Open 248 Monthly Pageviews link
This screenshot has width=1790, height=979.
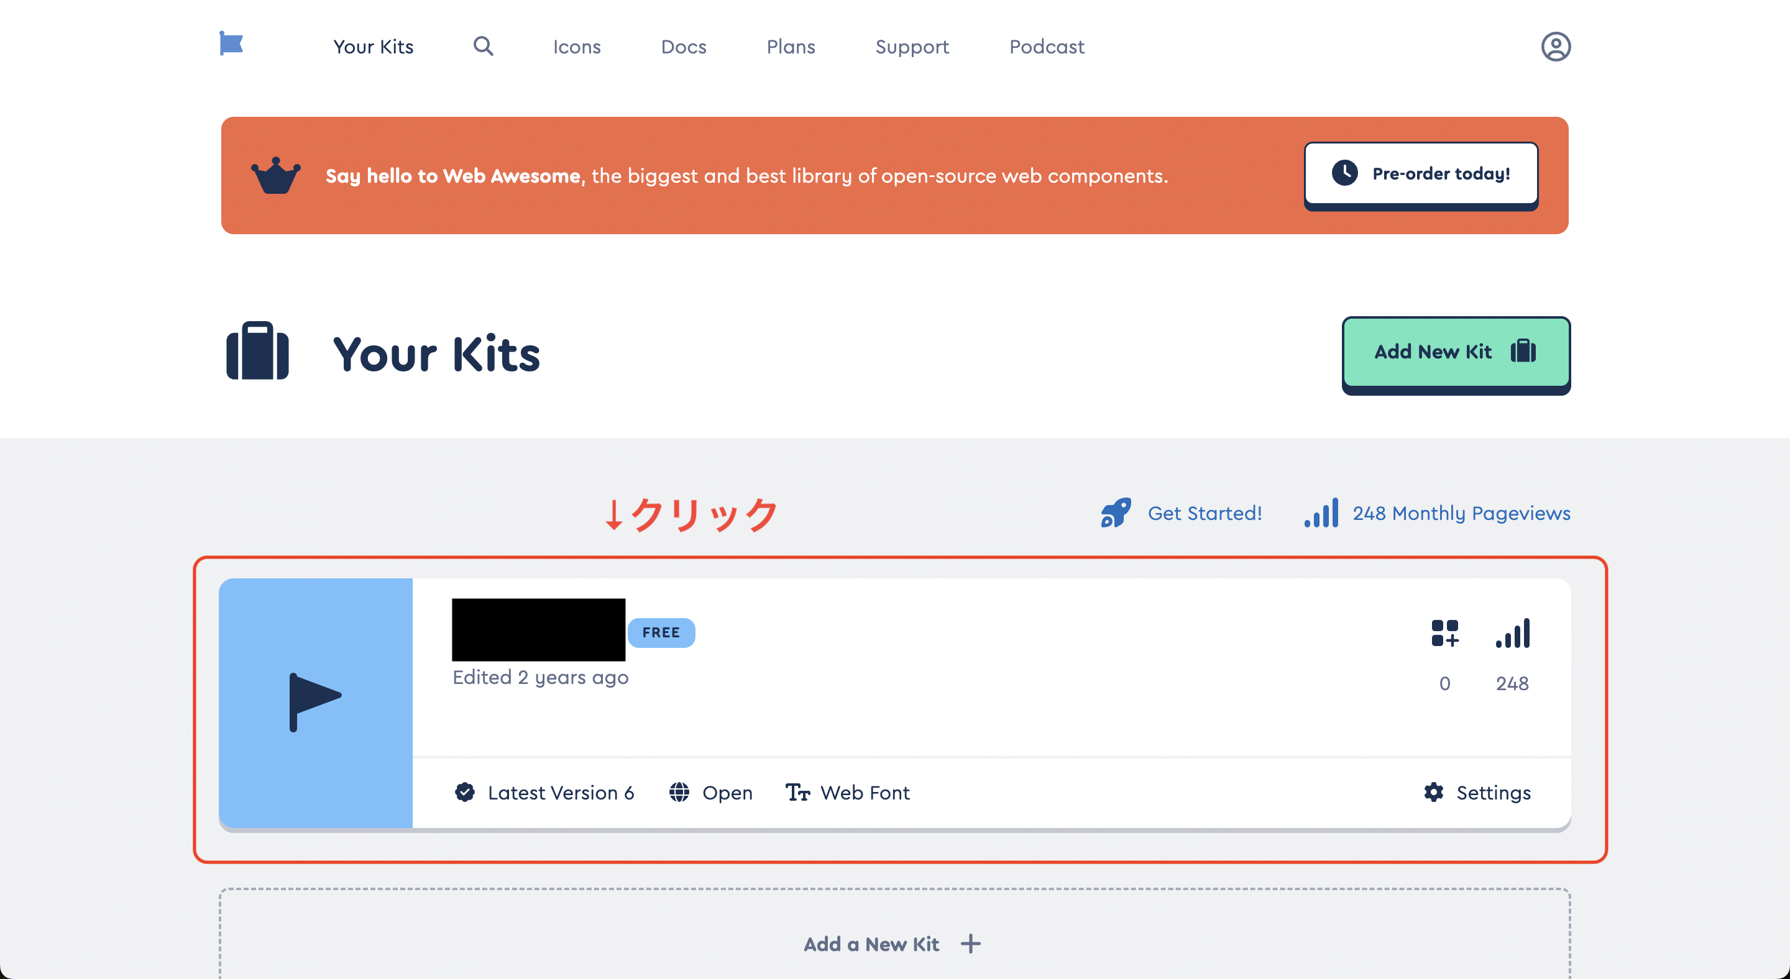pyautogui.click(x=1461, y=513)
